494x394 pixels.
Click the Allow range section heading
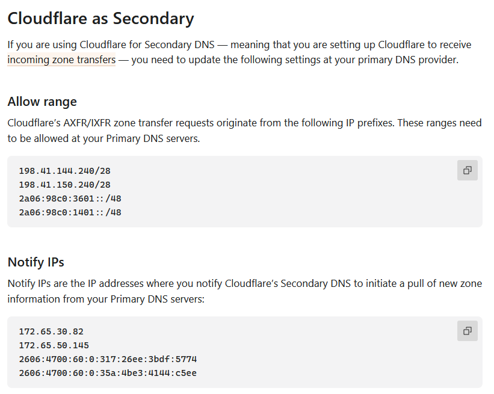click(42, 101)
